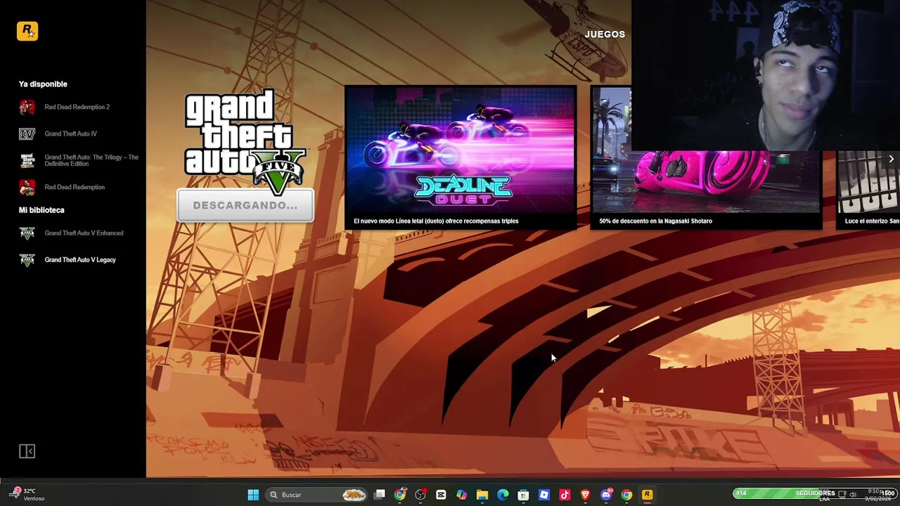Click the Grand Theft Auto V logo

pyautogui.click(x=245, y=142)
